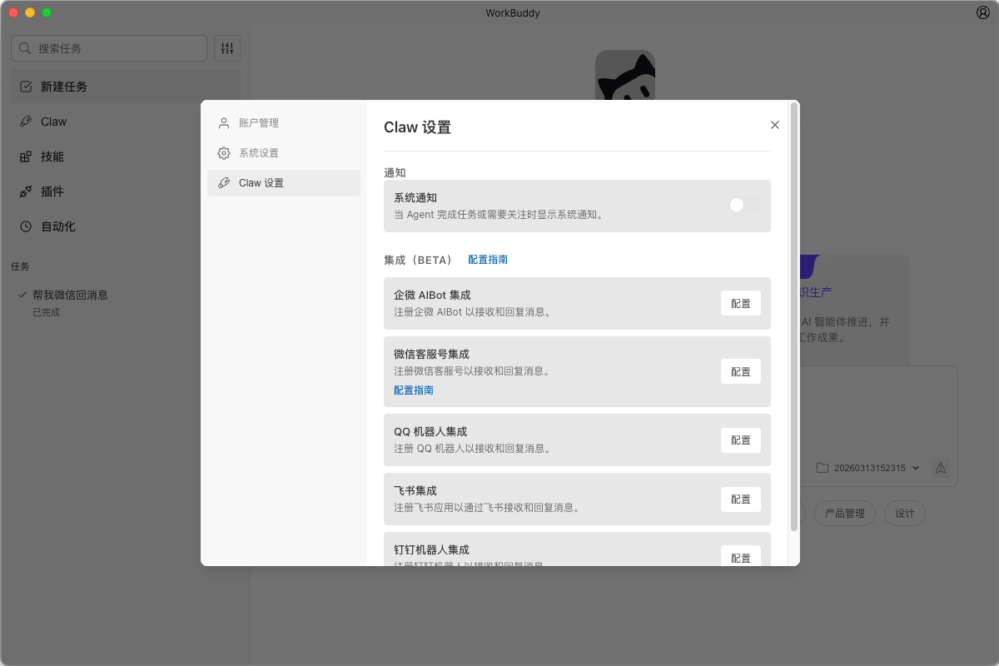Screen dimensions: 999x666
Task: Click the 插件 plug icon
Action: (x=26, y=191)
